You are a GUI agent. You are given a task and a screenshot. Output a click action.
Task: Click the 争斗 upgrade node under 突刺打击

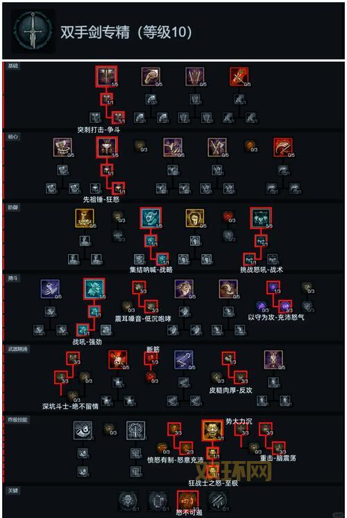pyautogui.click(x=118, y=117)
